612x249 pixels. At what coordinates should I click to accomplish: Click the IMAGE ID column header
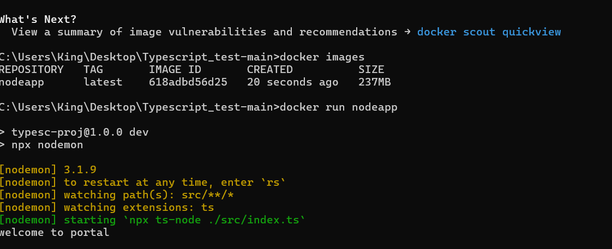click(x=175, y=70)
